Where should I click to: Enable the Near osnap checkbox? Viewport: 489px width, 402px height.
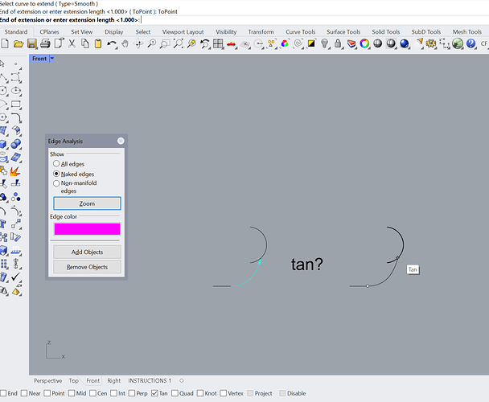[24, 393]
